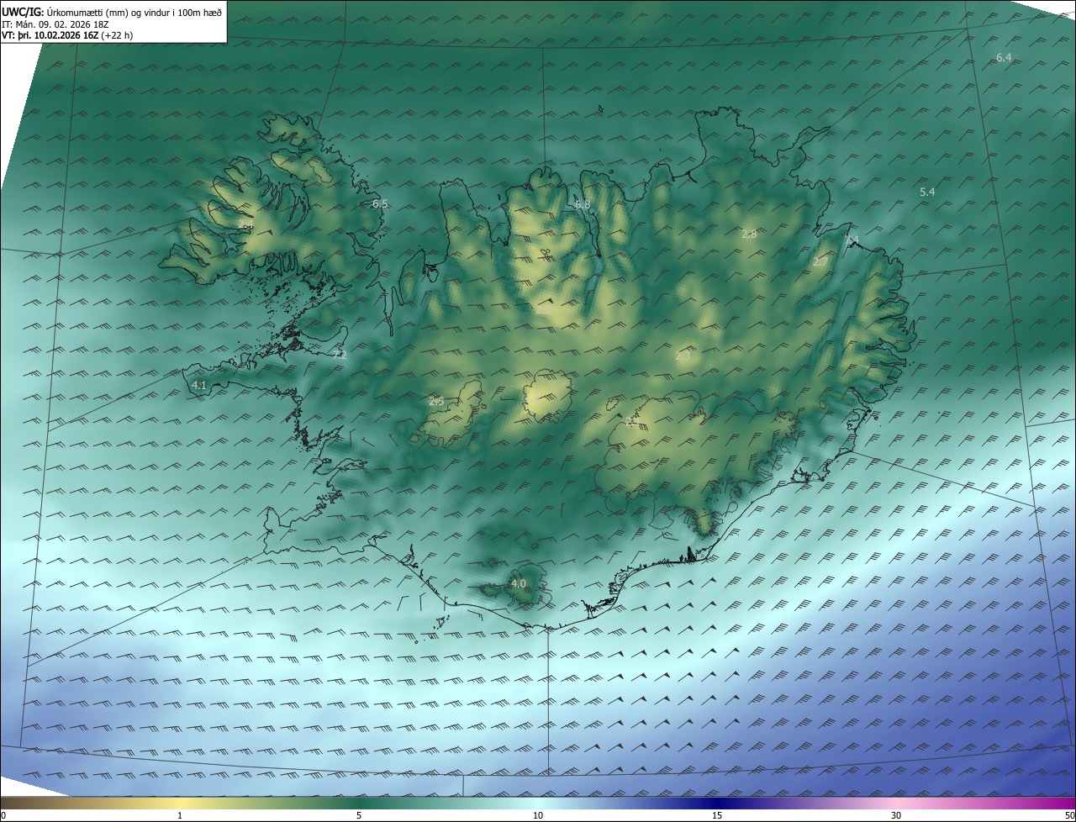
Task: Click the 2.4 value label on the map
Action: coord(245,224)
